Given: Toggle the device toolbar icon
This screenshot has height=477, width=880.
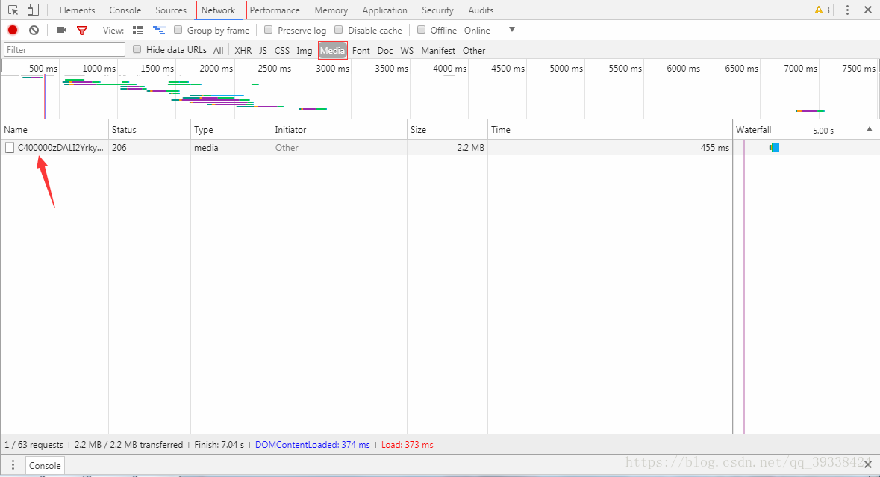Looking at the screenshot, I should click(33, 10).
